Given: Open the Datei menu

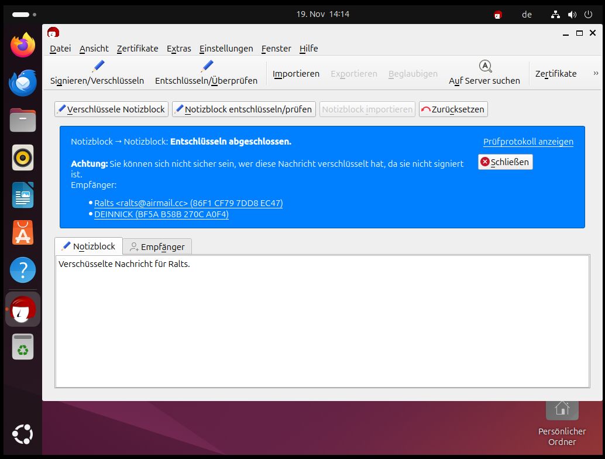Looking at the screenshot, I should click(60, 49).
